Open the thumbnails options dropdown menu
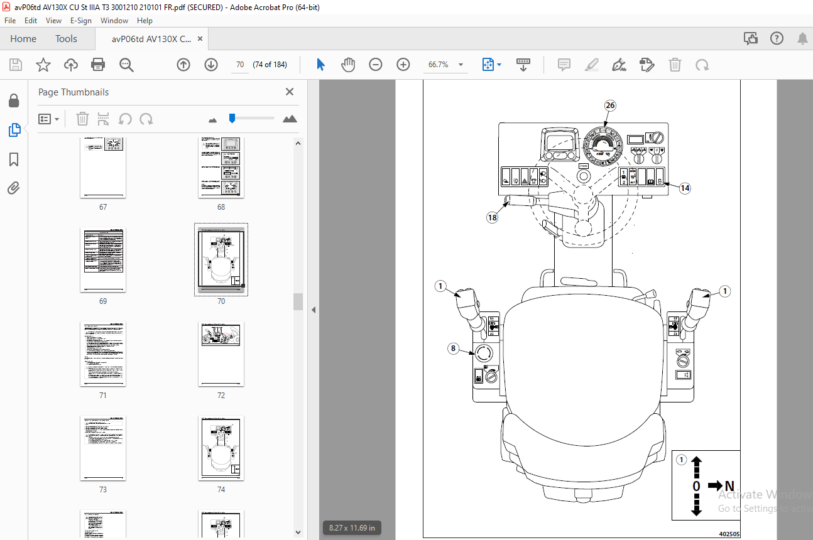813x540 pixels. tap(49, 119)
